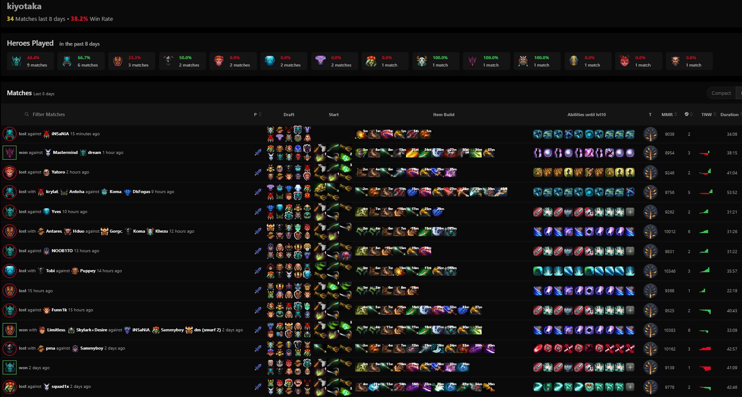The image size is (742, 397).
Task: Click the 'Abilities until lvl10' column header
Action: click(586, 115)
